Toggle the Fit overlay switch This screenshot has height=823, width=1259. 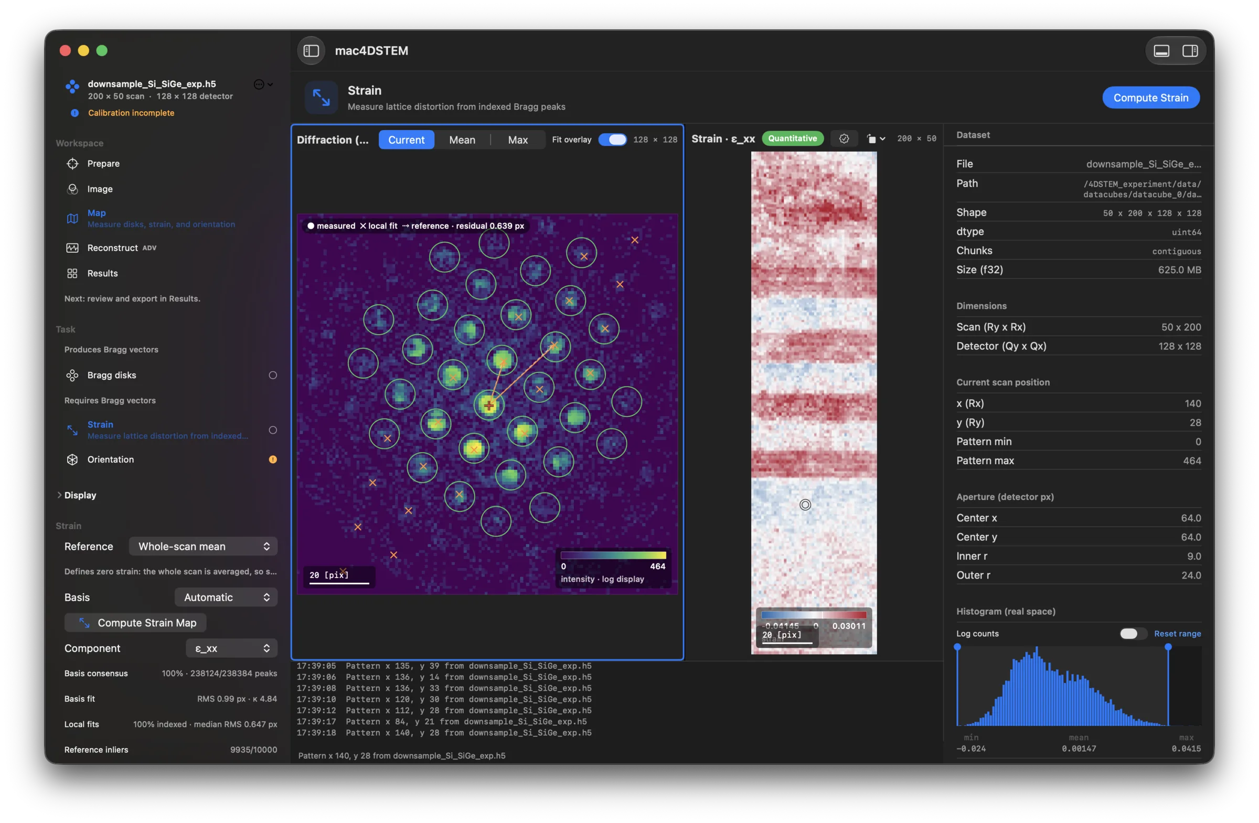tap(613, 139)
